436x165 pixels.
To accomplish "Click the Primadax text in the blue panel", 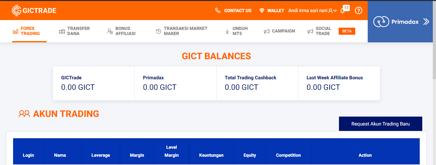I will coord(405,22).
